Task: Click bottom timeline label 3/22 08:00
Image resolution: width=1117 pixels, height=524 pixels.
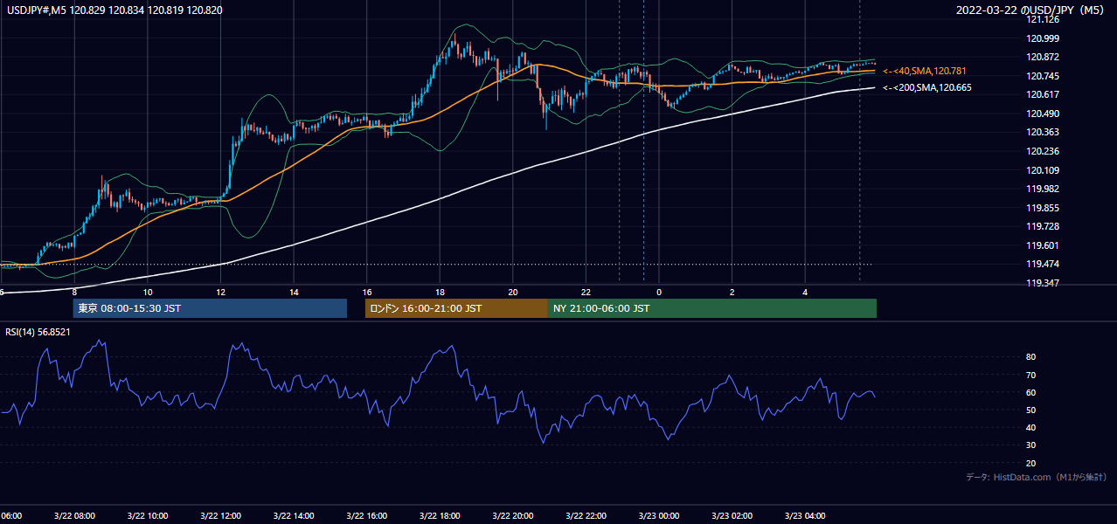Action: pyautogui.click(x=74, y=516)
